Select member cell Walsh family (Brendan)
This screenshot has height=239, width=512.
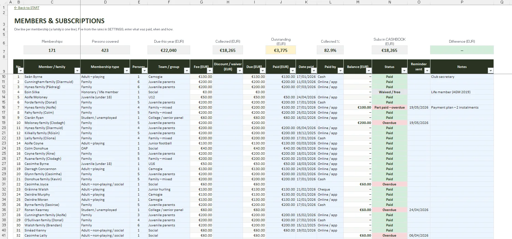click(x=52, y=225)
